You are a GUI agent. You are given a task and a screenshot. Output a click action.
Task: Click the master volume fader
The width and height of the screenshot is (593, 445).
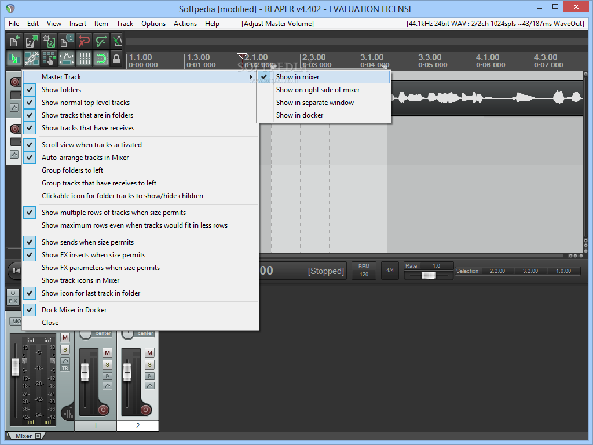[x=15, y=367]
